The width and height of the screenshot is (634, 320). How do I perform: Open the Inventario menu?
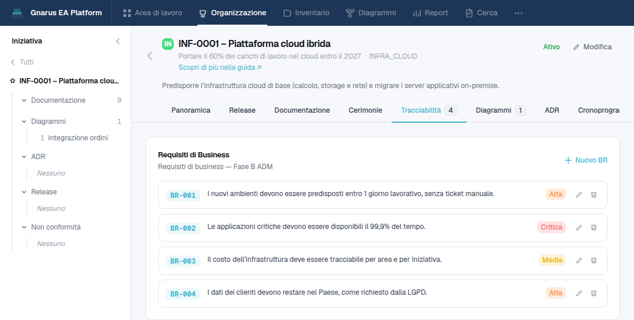306,13
